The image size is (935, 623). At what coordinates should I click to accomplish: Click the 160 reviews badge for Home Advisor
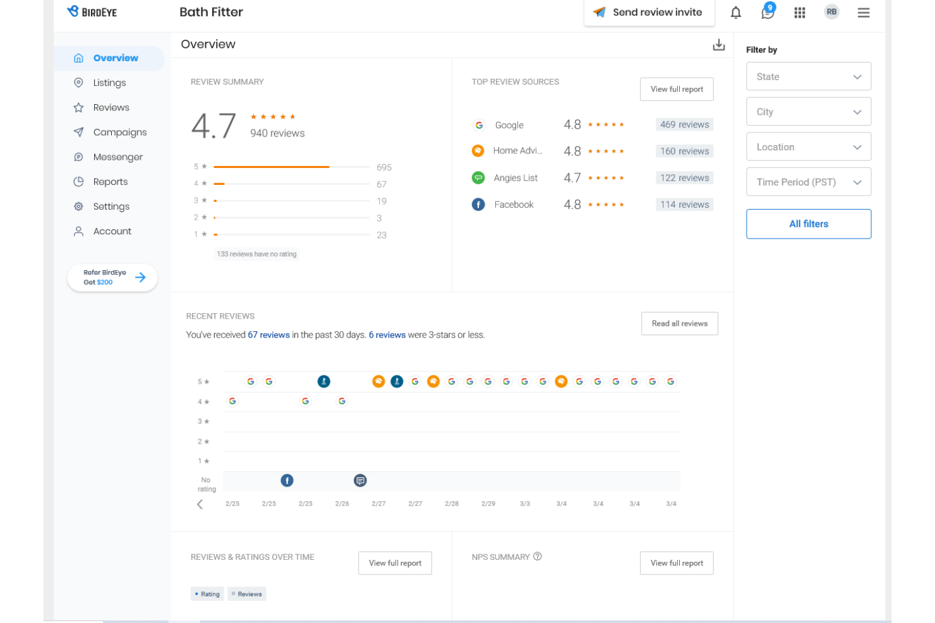pyautogui.click(x=685, y=151)
